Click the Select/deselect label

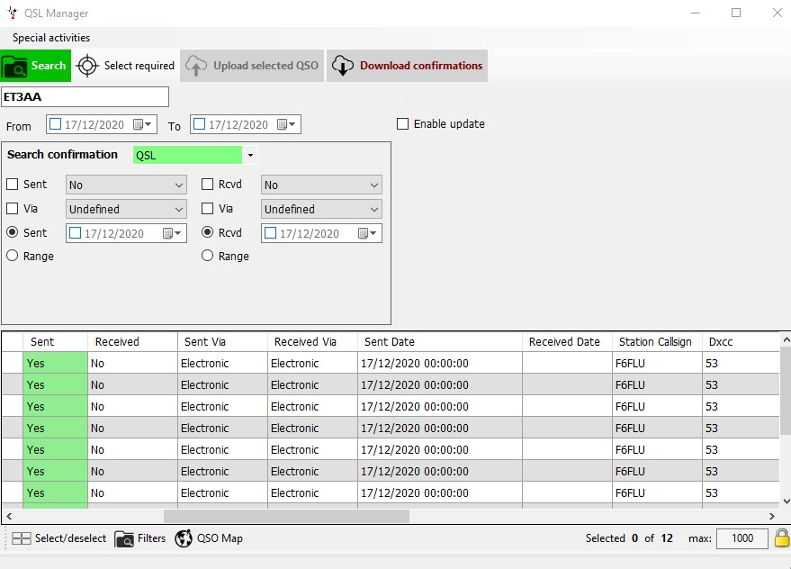(x=70, y=538)
